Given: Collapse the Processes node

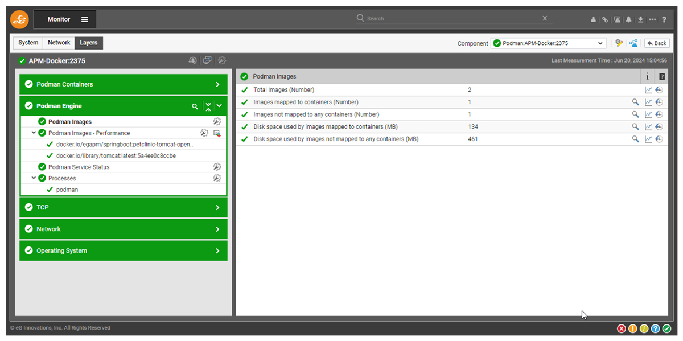Looking at the screenshot, I should 34,178.
